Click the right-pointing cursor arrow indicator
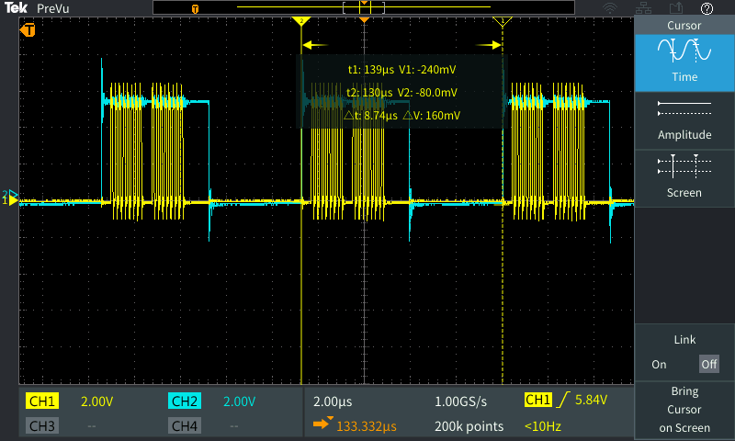 [x=489, y=45]
